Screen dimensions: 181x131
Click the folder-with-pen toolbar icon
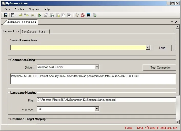pyautogui.click(x=33, y=15)
